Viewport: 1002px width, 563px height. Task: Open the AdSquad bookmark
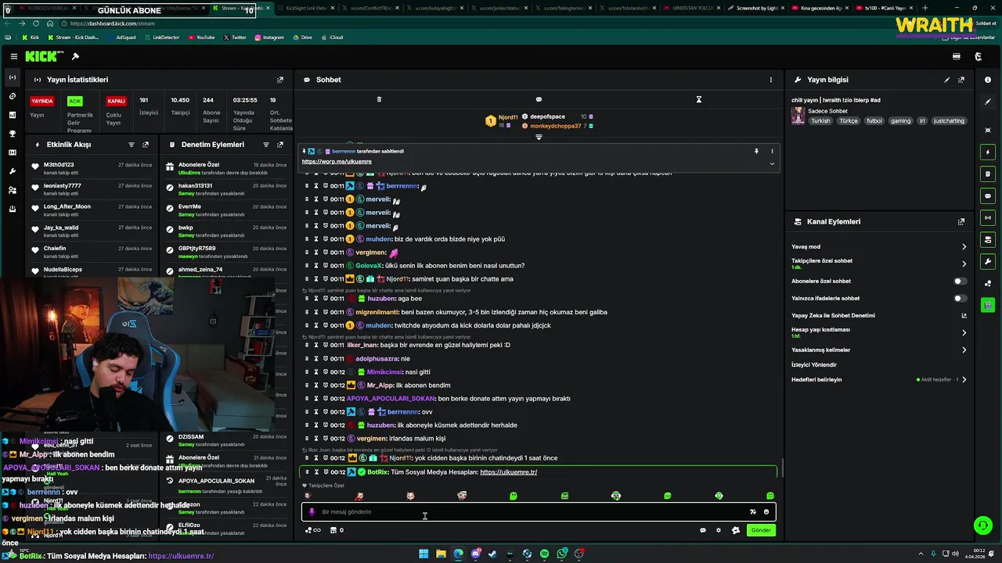pos(121,37)
